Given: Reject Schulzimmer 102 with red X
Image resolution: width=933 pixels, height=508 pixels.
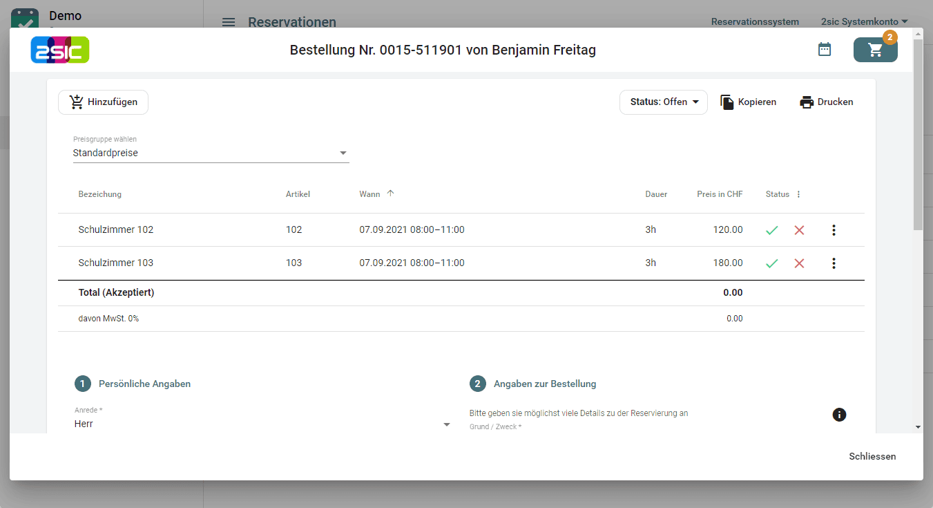Looking at the screenshot, I should 799,230.
